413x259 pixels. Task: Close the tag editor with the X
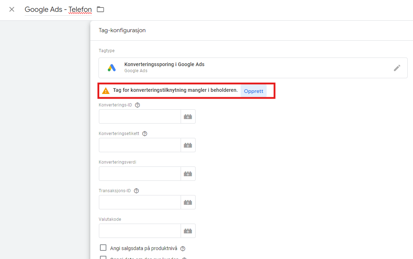coord(12,9)
